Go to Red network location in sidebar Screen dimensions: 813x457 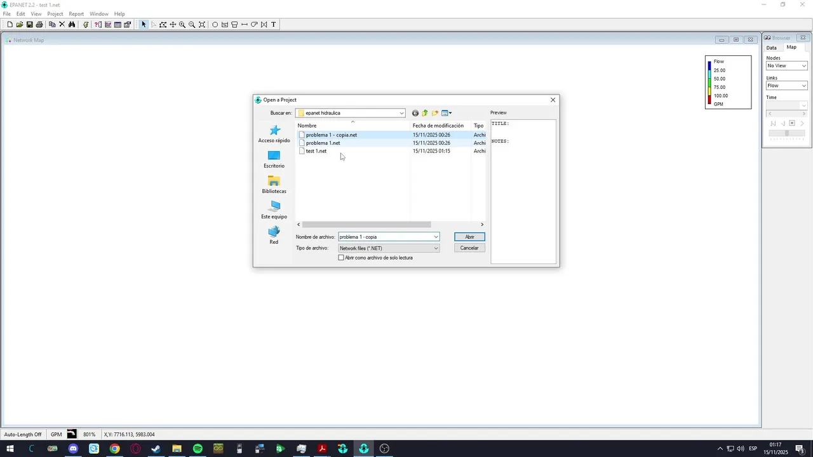274,235
